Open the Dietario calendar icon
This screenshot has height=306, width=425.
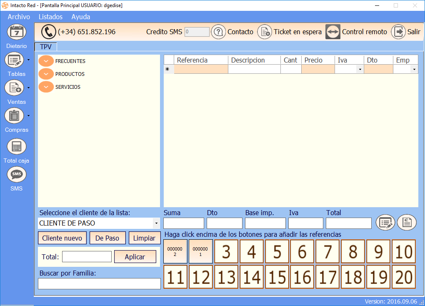point(17,32)
